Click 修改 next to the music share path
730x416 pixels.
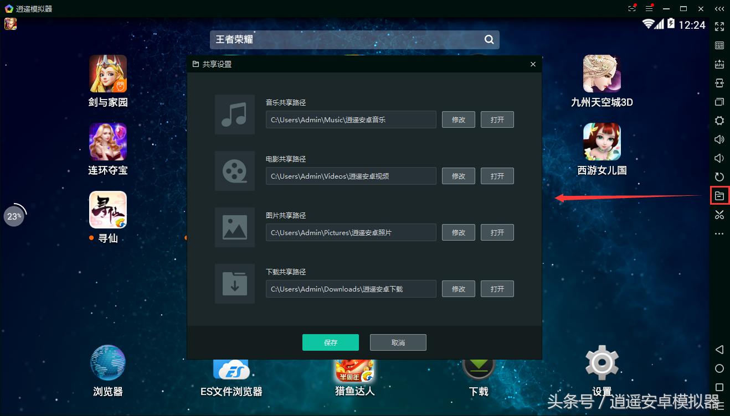(458, 119)
